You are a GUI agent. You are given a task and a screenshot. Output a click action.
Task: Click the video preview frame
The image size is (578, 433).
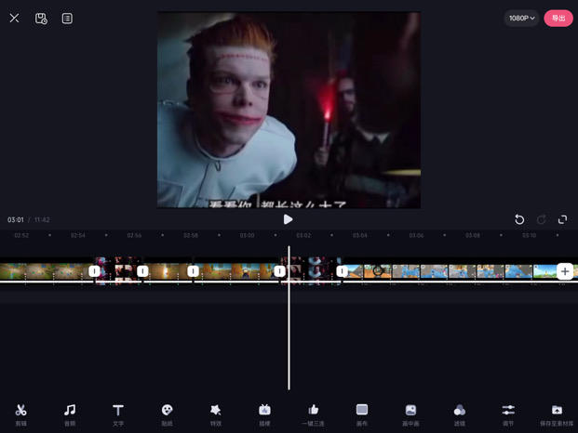pyautogui.click(x=289, y=110)
